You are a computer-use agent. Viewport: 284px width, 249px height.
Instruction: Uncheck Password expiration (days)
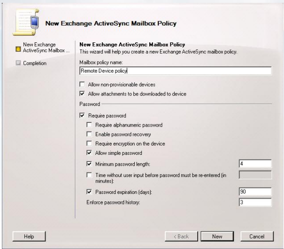click(89, 192)
